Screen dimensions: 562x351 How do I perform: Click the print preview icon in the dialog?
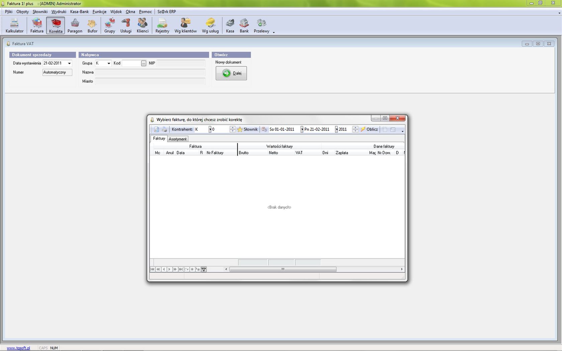(157, 129)
